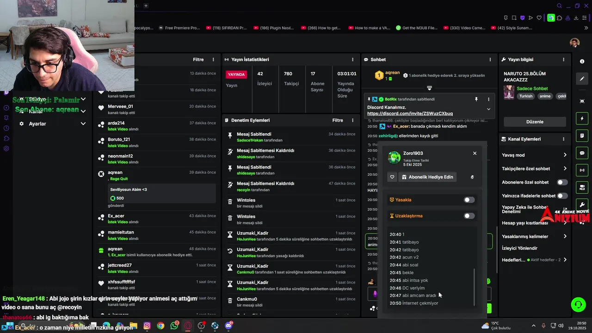Click the 500 gift amount from aqrean

(117, 198)
